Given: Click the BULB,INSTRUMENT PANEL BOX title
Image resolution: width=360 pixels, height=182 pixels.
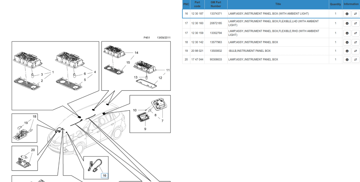Looking at the screenshot, I should tap(250, 51).
